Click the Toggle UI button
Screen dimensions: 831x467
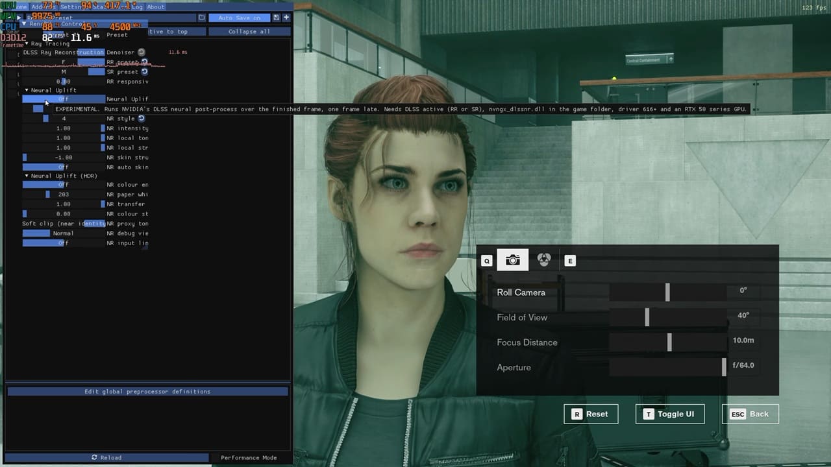tap(670, 414)
